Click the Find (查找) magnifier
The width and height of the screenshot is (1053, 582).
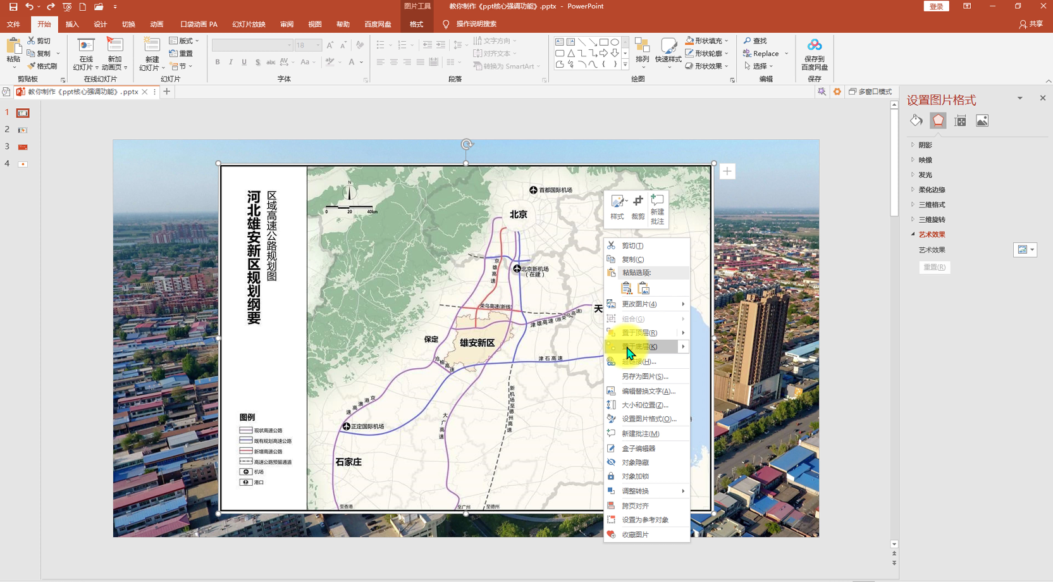click(754, 40)
